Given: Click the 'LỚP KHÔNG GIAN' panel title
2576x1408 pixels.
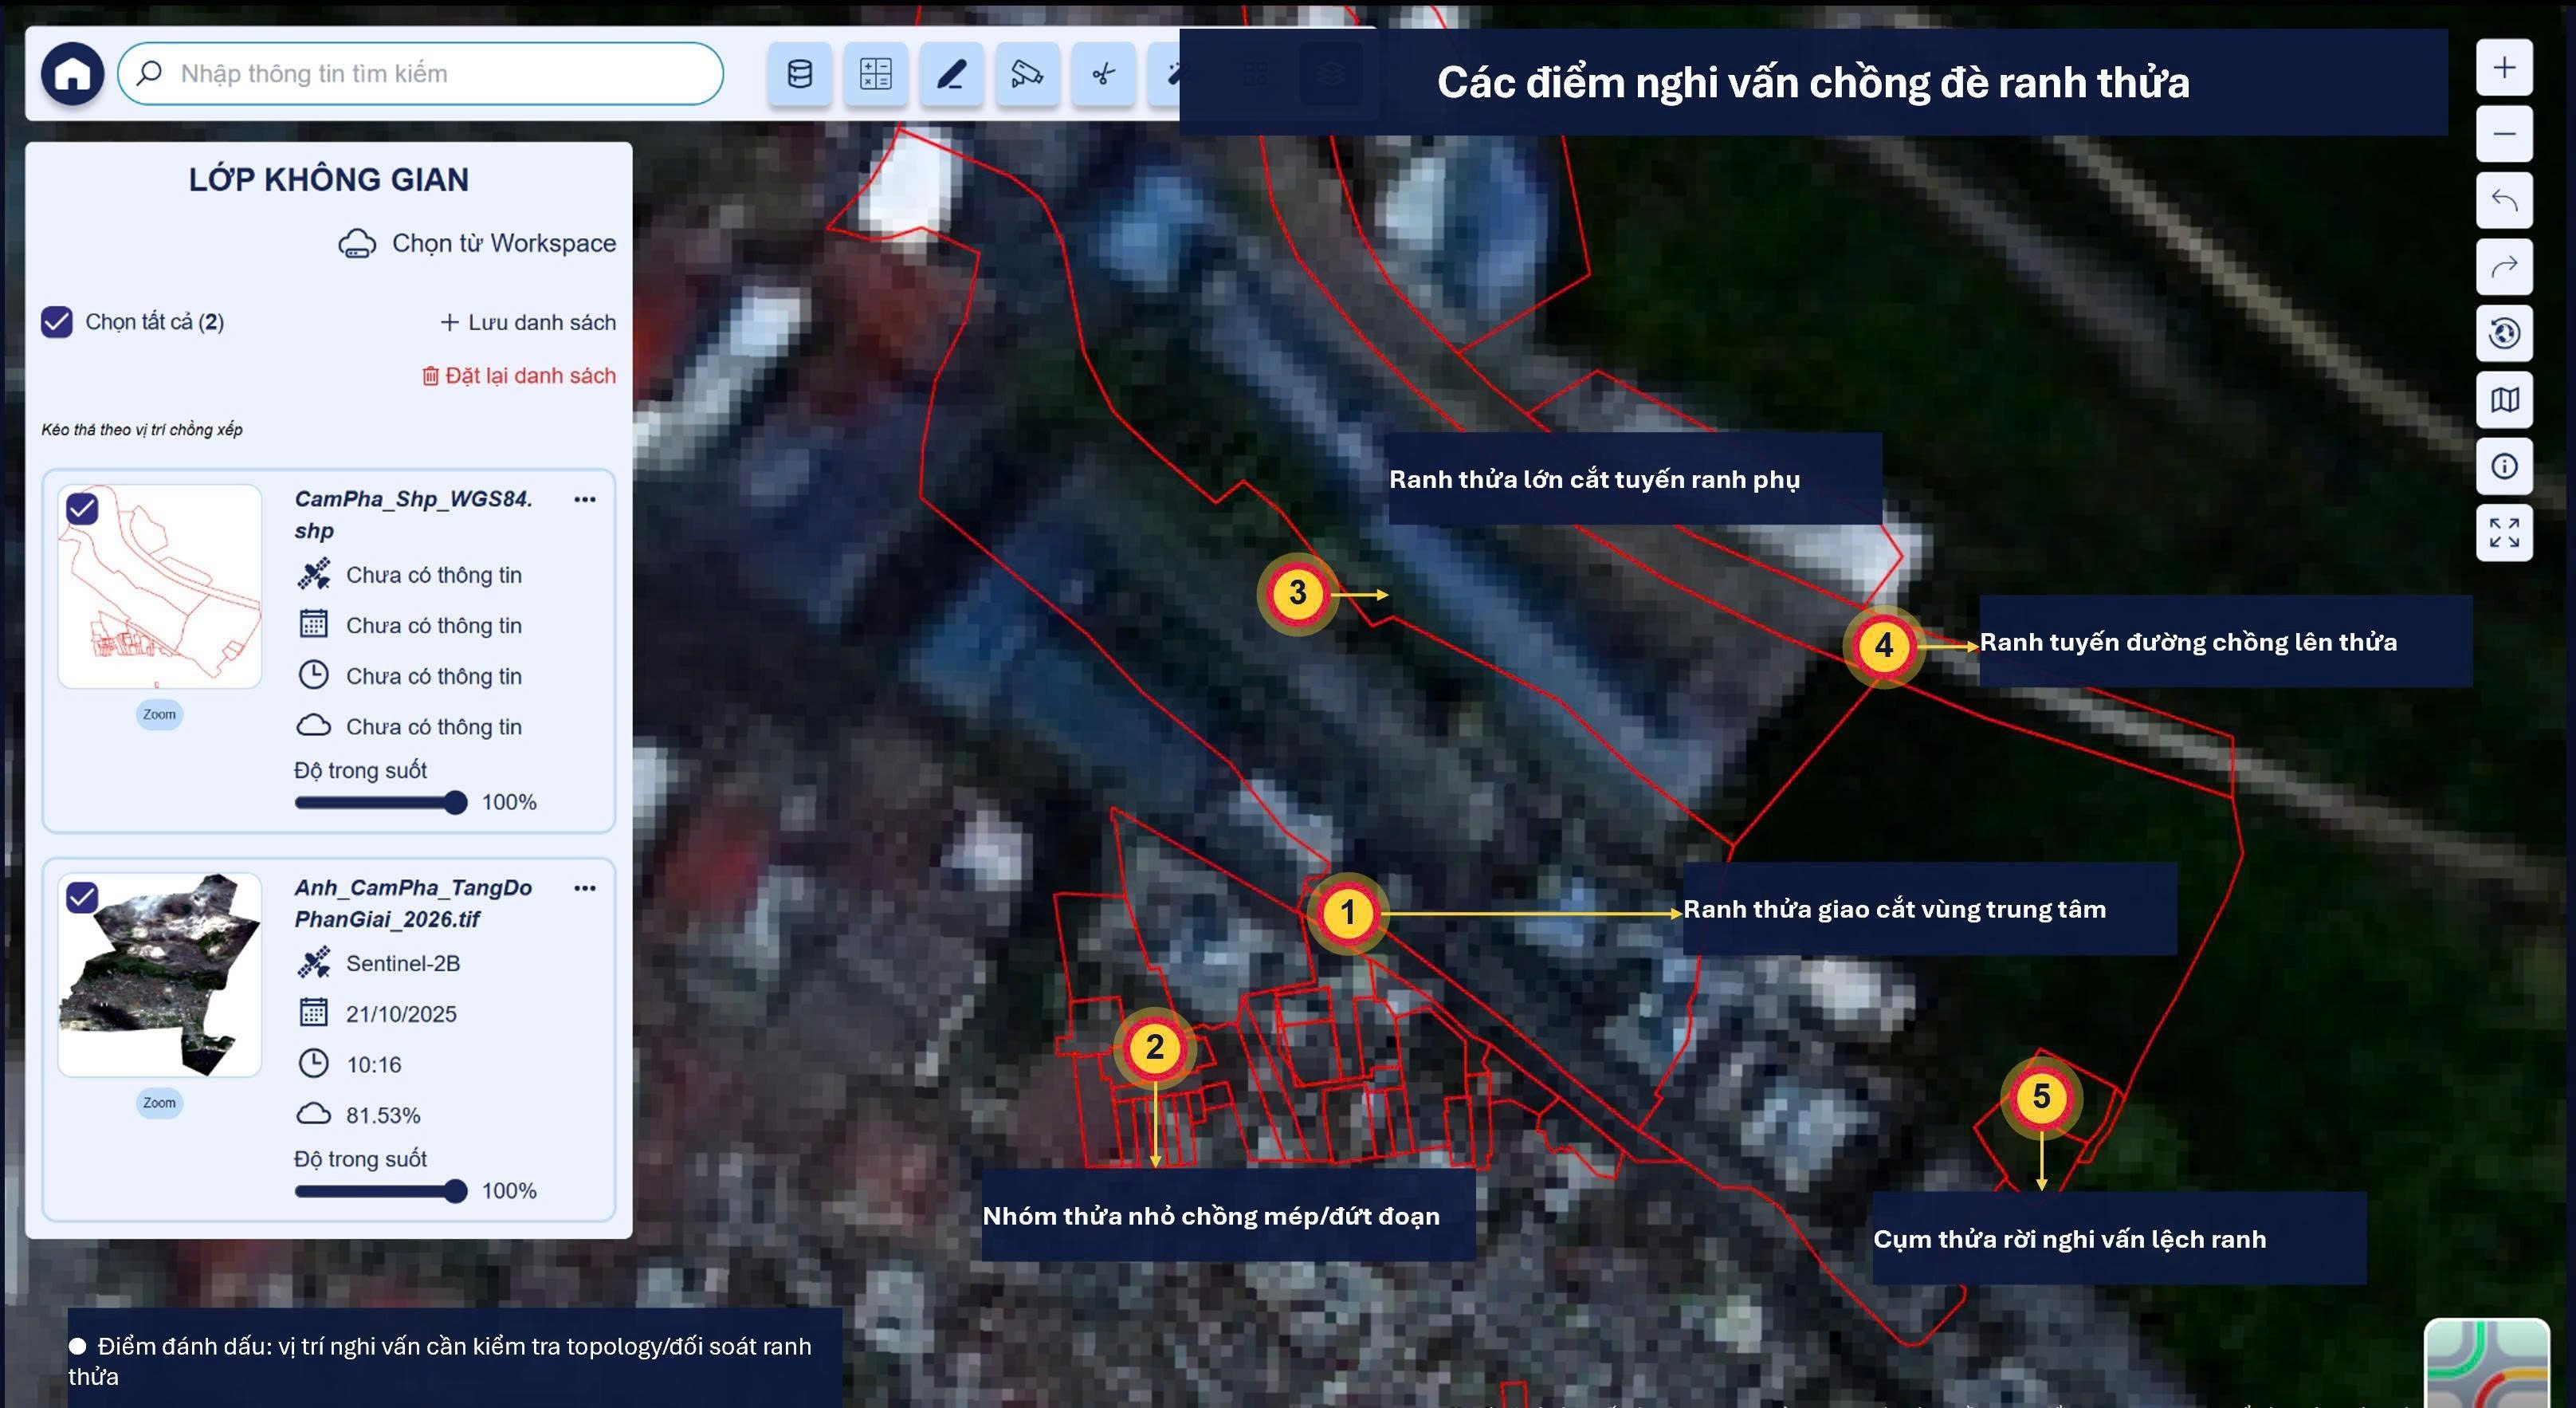Looking at the screenshot, I should [x=329, y=180].
